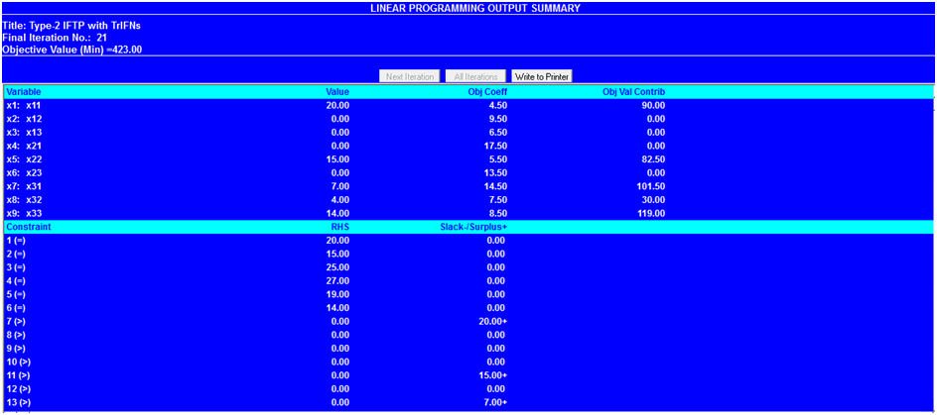Click the Write to Printer button

(541, 76)
